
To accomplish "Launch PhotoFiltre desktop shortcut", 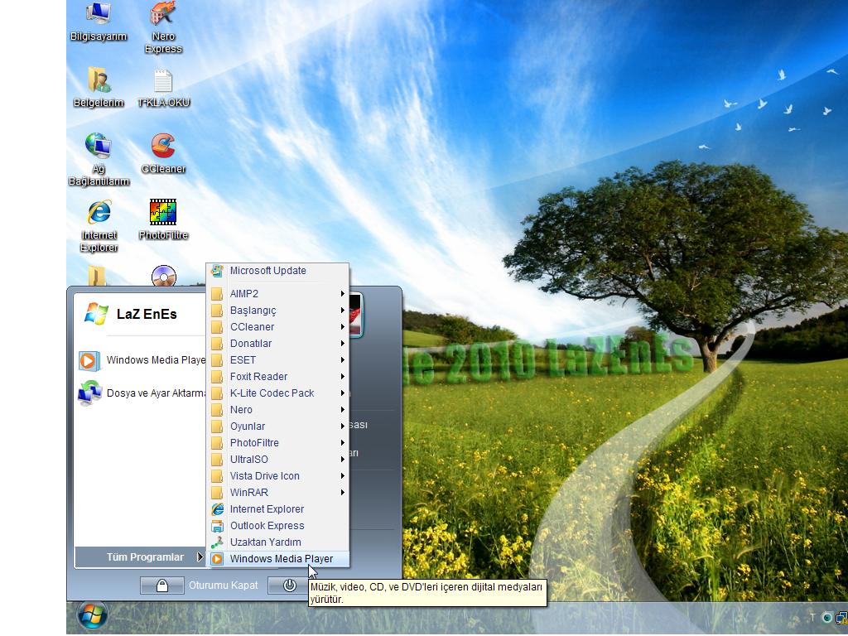I will [x=163, y=219].
